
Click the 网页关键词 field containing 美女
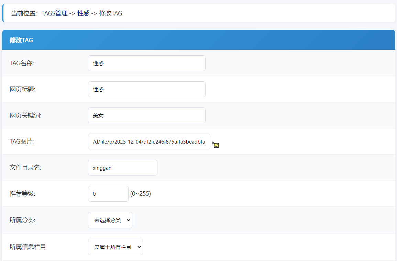coord(146,115)
